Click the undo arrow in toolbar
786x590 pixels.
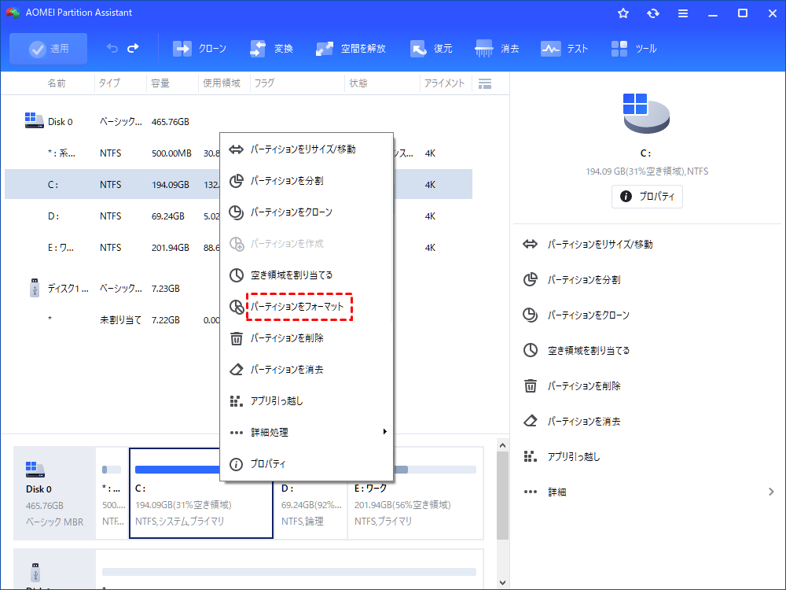pyautogui.click(x=112, y=49)
